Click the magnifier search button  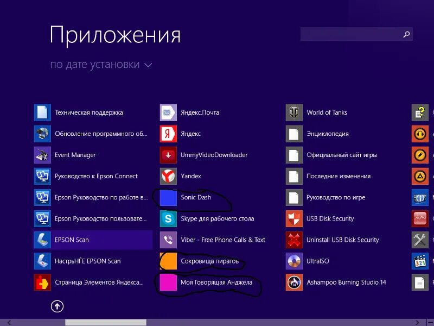[406, 34]
